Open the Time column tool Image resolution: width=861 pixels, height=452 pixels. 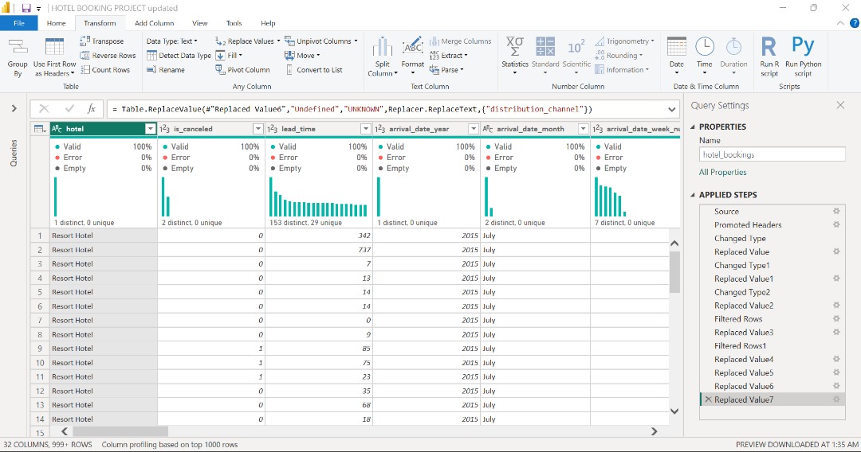(x=705, y=56)
